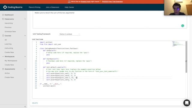
Task: Select All under Courses
Action: (x=6, y=40)
